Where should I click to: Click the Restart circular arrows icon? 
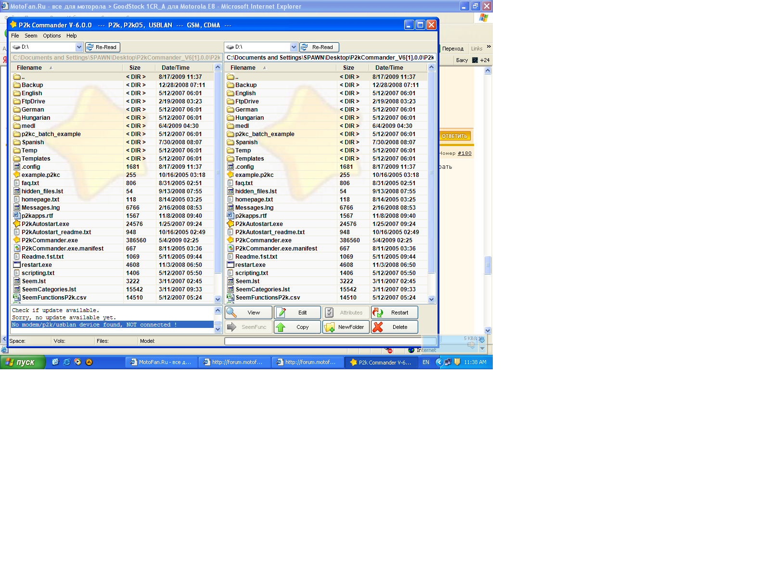[378, 313]
